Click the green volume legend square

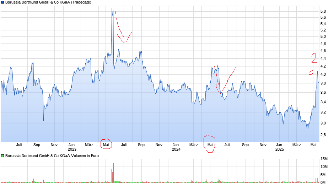2,156
